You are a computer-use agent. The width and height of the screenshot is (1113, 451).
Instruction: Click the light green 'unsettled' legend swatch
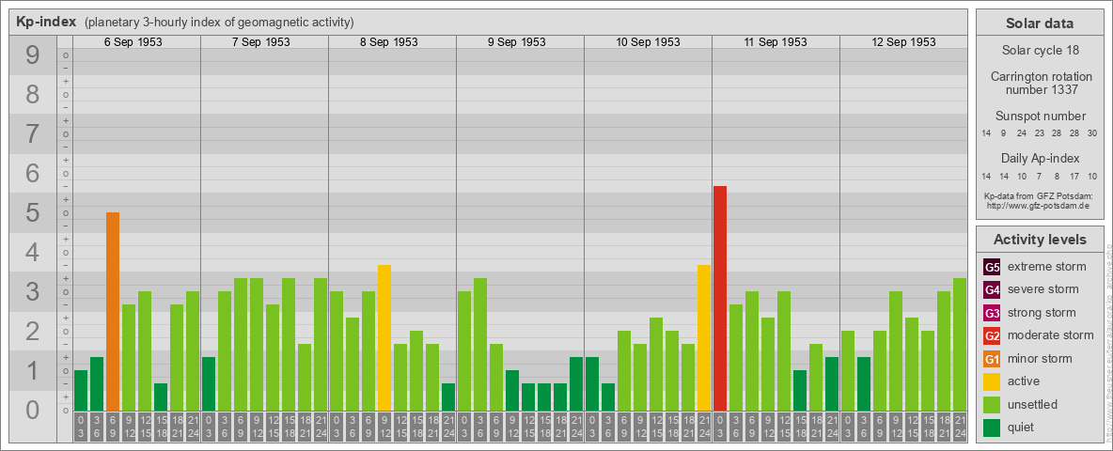[992, 405]
